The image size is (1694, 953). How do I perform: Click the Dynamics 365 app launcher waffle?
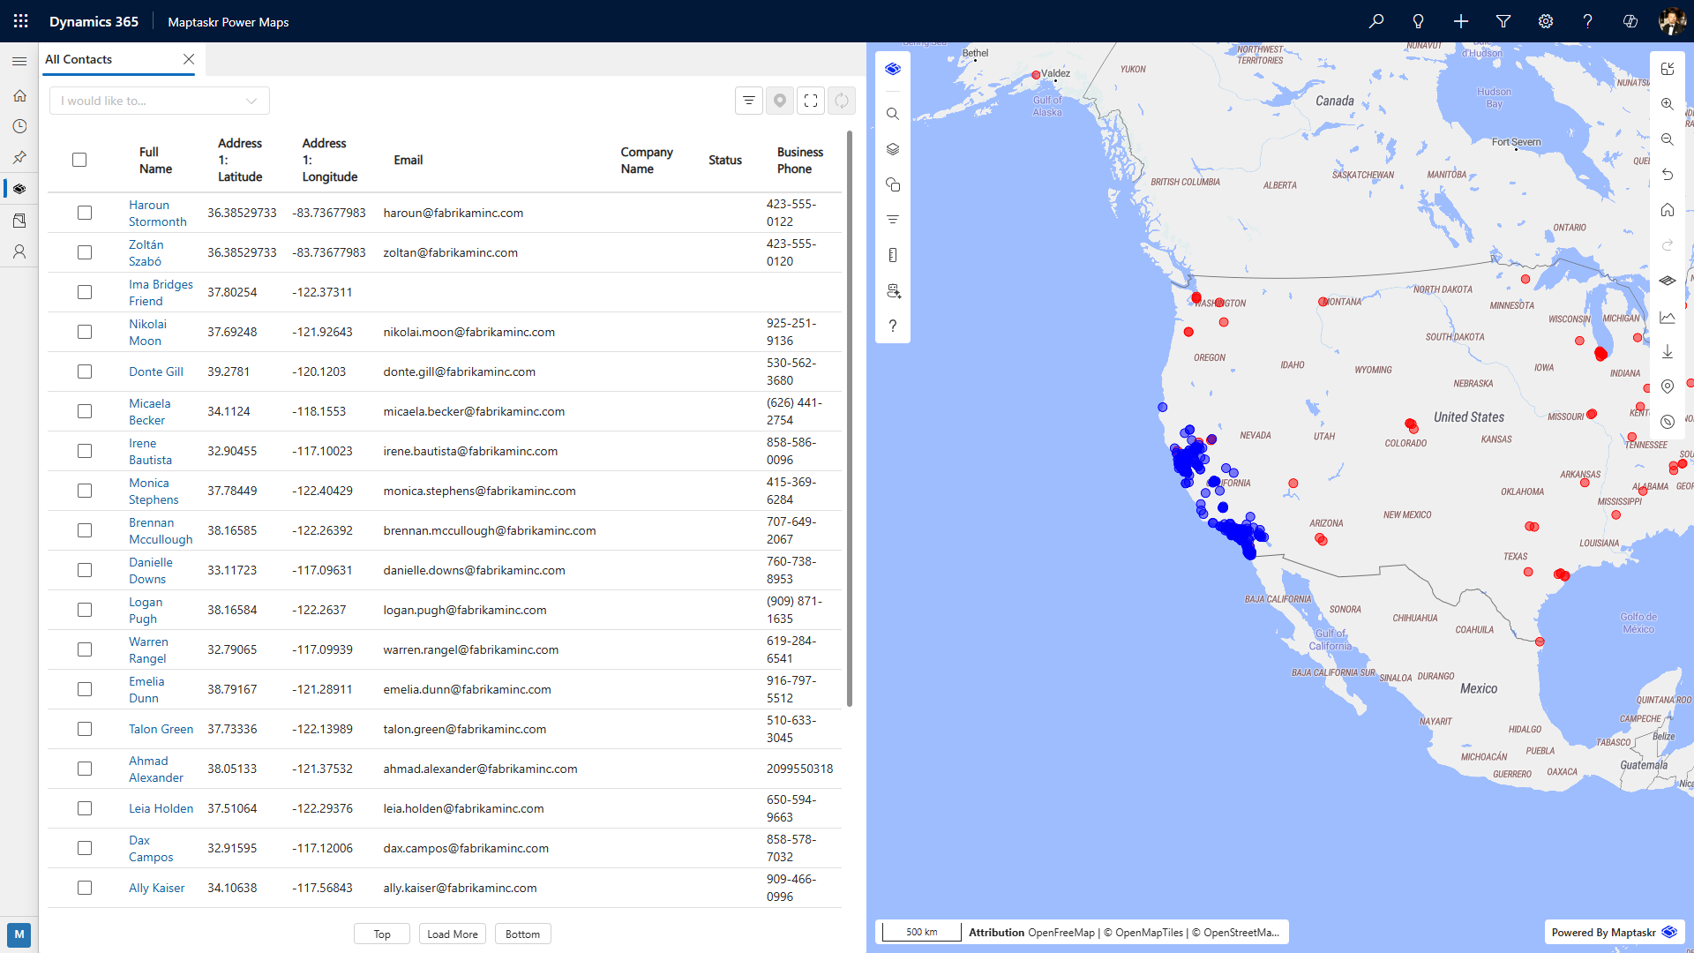pos(20,21)
